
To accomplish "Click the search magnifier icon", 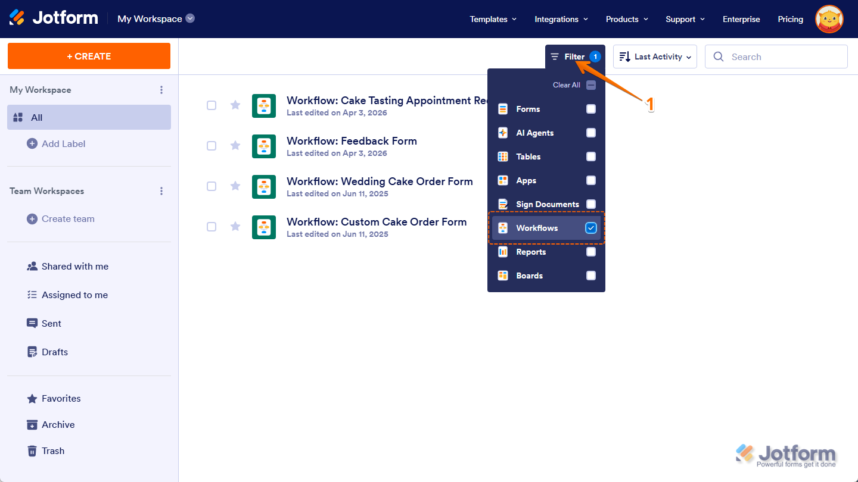I will [719, 56].
